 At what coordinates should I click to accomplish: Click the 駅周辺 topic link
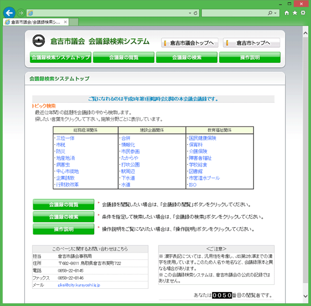128,172
